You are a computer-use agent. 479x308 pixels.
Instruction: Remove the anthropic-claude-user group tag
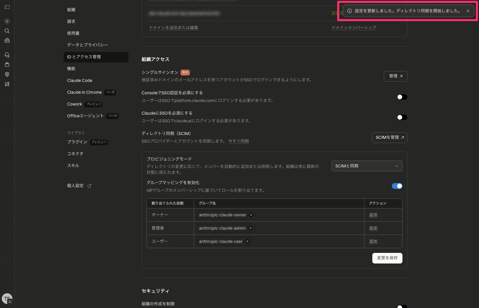[247, 241]
